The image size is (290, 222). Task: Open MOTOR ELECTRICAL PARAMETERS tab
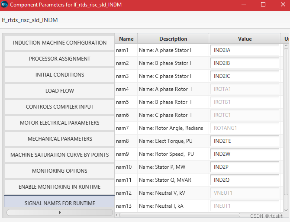point(60,123)
